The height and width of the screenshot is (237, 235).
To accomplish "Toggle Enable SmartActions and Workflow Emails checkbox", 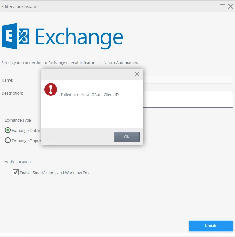I will point(16,172).
